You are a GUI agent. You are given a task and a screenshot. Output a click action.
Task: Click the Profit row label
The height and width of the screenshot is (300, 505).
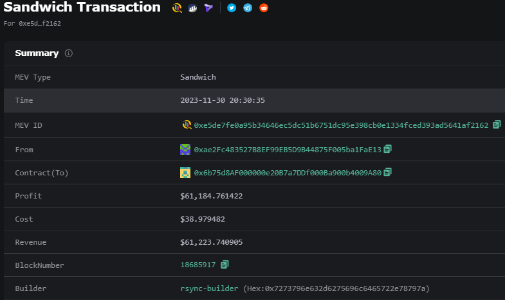28,196
